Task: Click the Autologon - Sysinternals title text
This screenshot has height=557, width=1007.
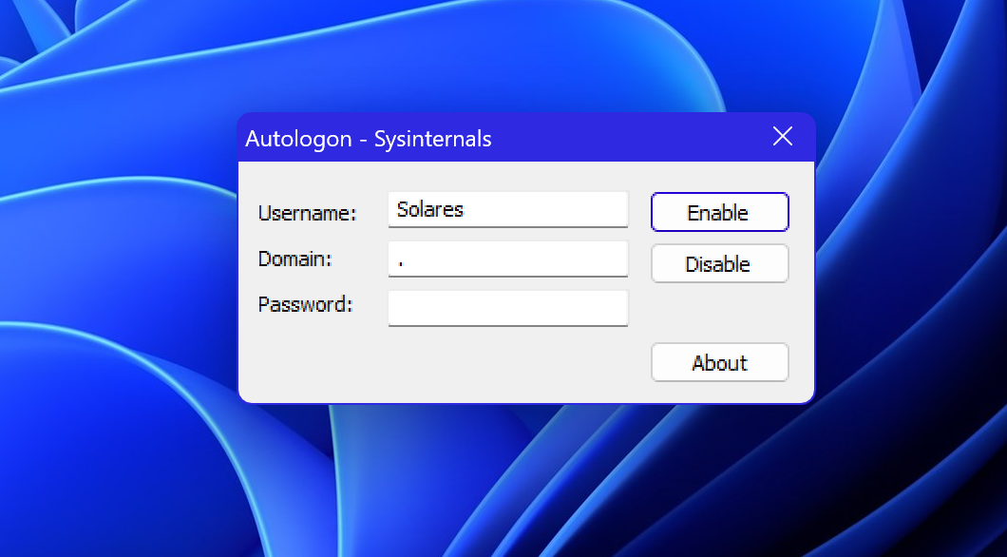Action: [x=369, y=139]
